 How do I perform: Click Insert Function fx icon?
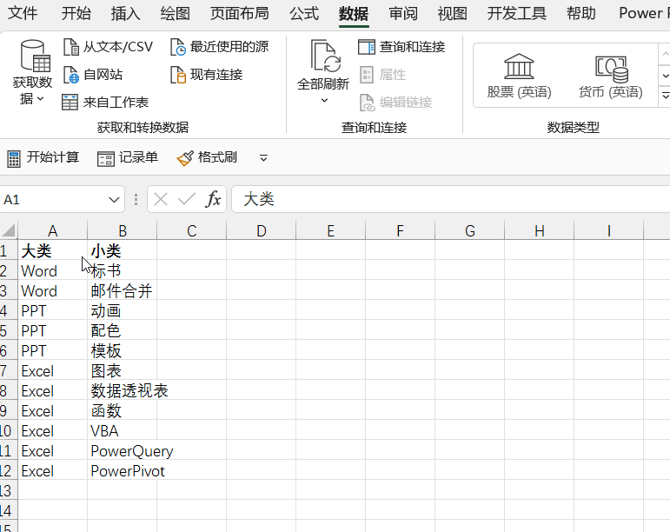click(x=213, y=200)
